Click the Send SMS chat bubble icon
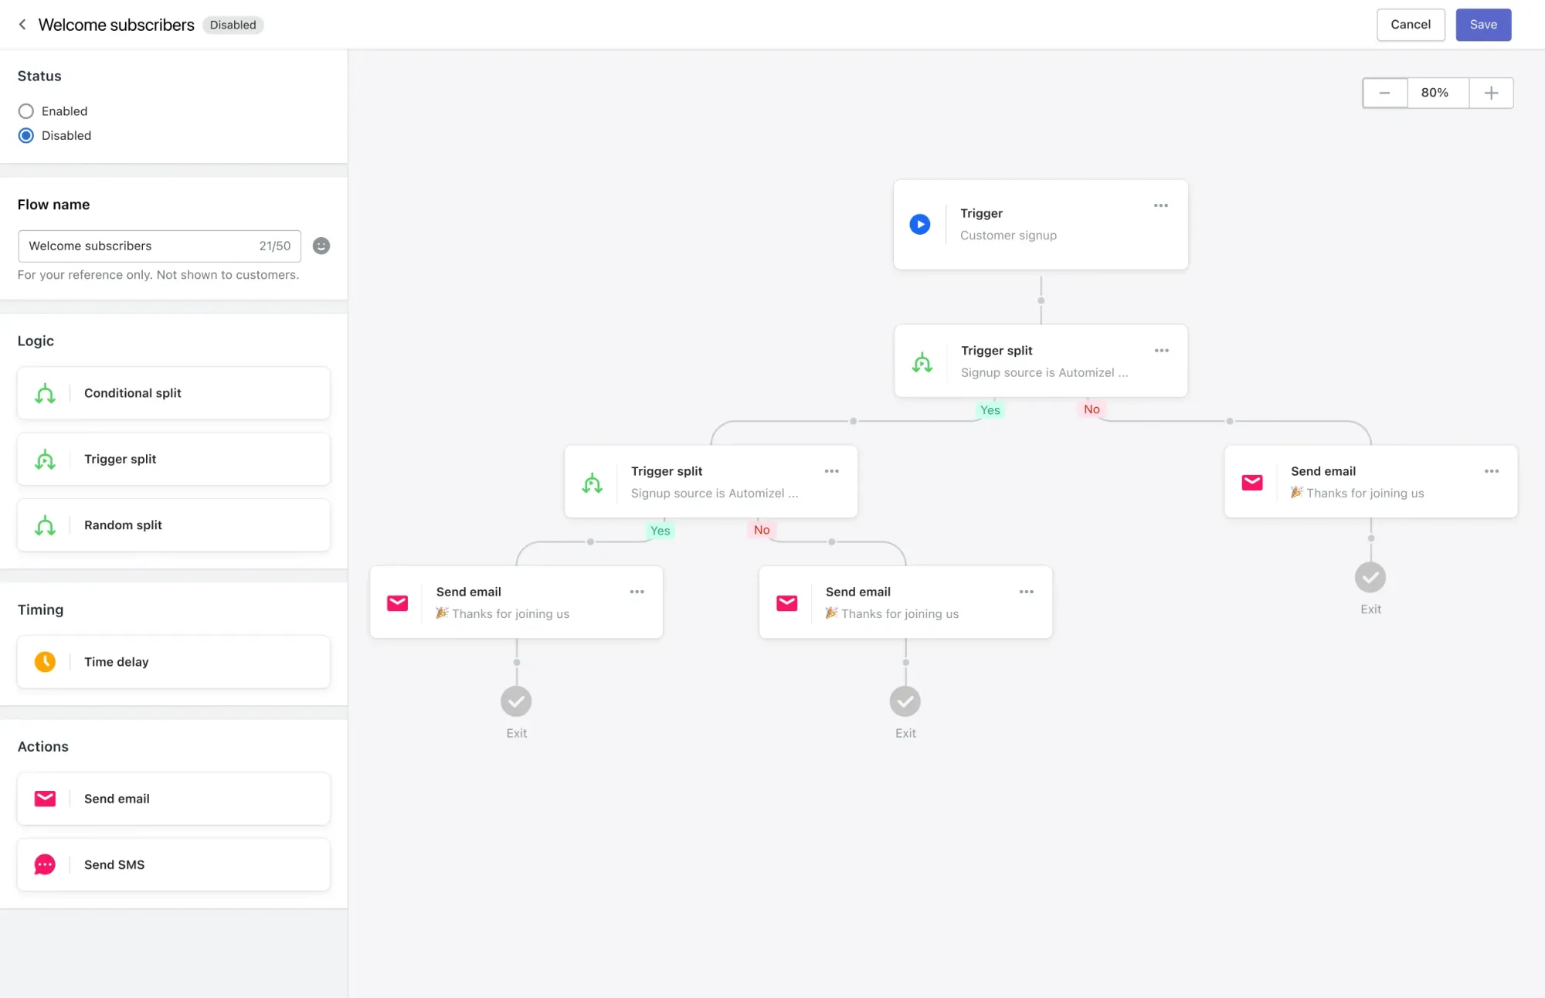Screen dimensions: 1545x998 (x=45, y=864)
